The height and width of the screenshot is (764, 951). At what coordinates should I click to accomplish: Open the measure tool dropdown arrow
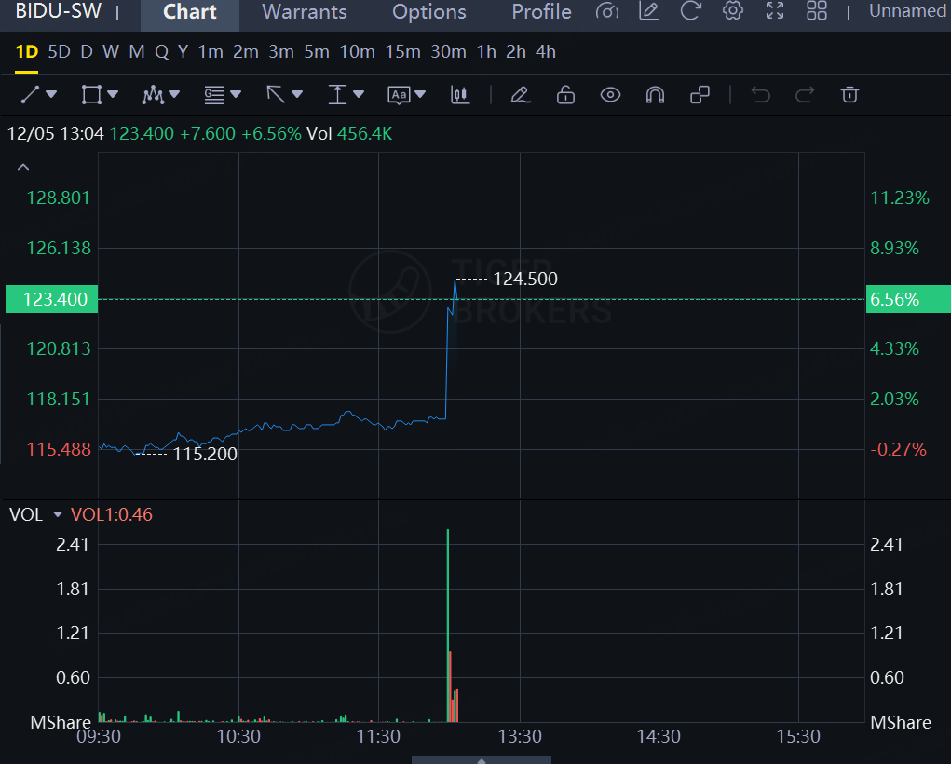pos(359,95)
